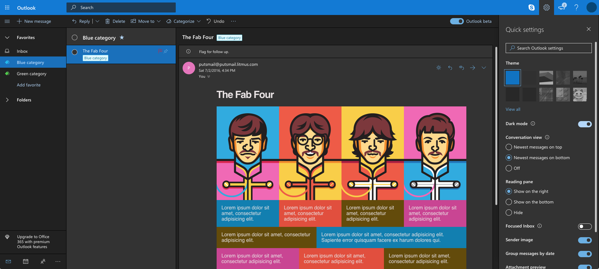Toggle the favorite star next to Blue category
599x269 pixels.
pos(122,37)
